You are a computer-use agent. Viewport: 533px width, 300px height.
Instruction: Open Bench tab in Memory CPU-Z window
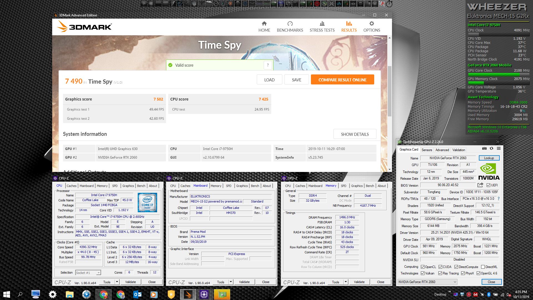click(370, 186)
